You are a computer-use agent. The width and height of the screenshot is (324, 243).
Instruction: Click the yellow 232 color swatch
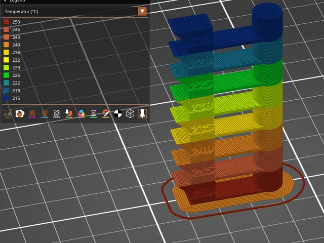6,60
